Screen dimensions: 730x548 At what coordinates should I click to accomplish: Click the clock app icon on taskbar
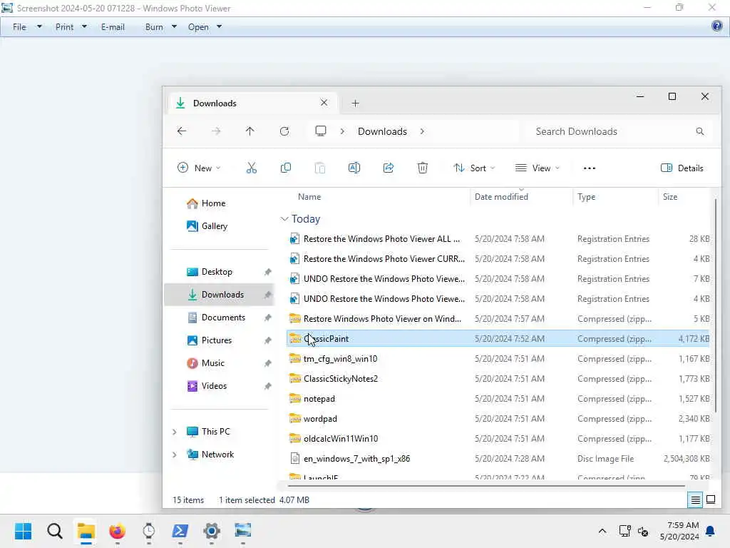coord(148,531)
